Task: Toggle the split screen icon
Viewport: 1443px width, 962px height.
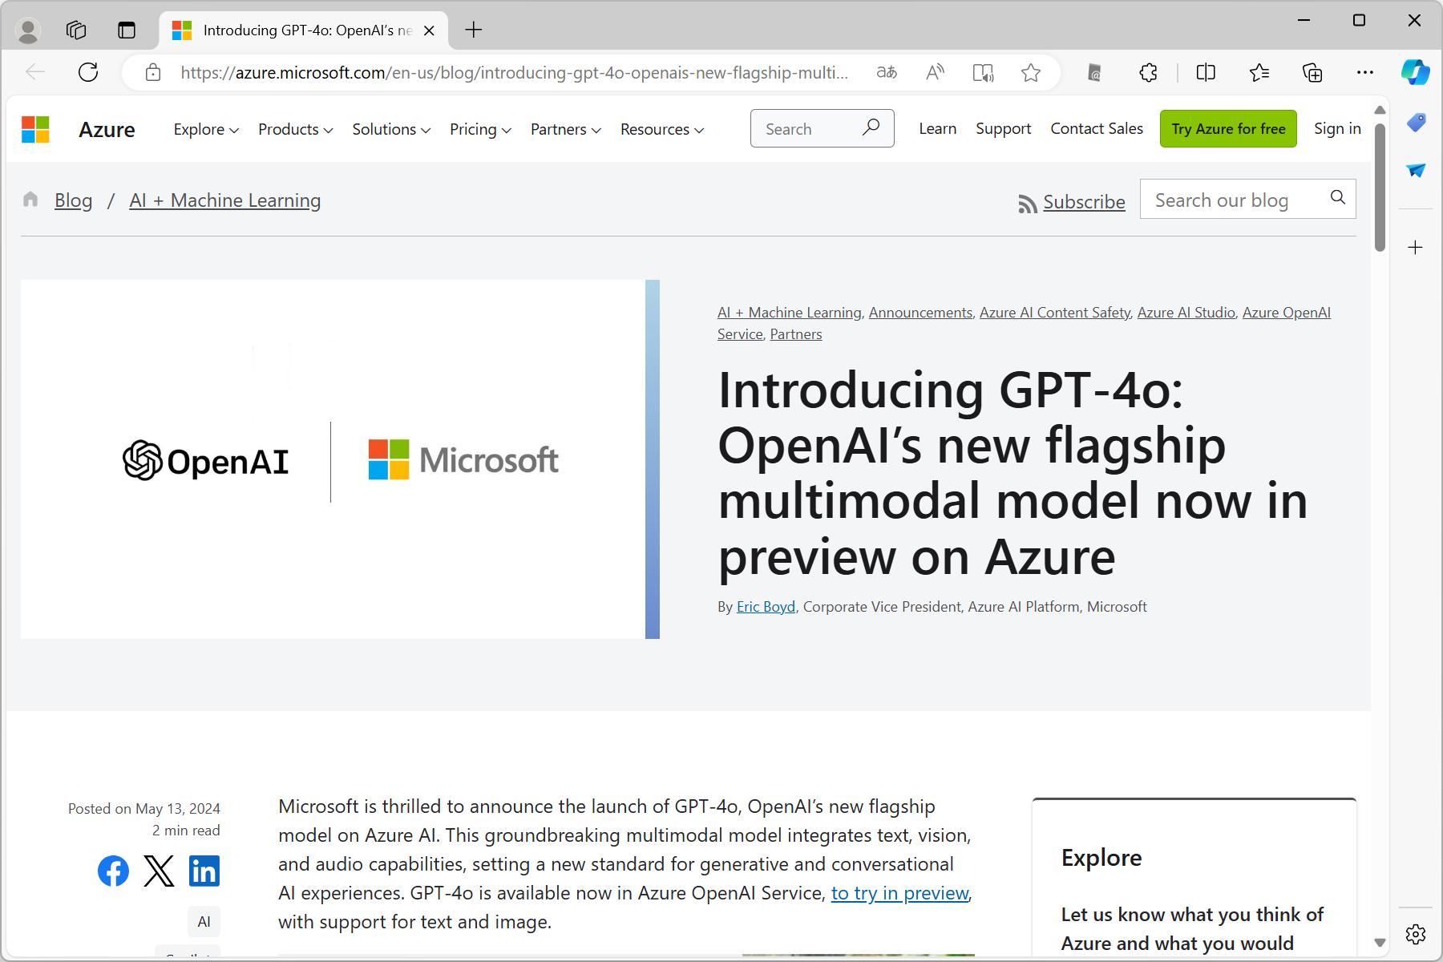Action: pyautogui.click(x=1206, y=73)
